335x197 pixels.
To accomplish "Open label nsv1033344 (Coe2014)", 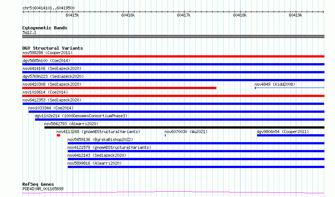I will point(51,108).
